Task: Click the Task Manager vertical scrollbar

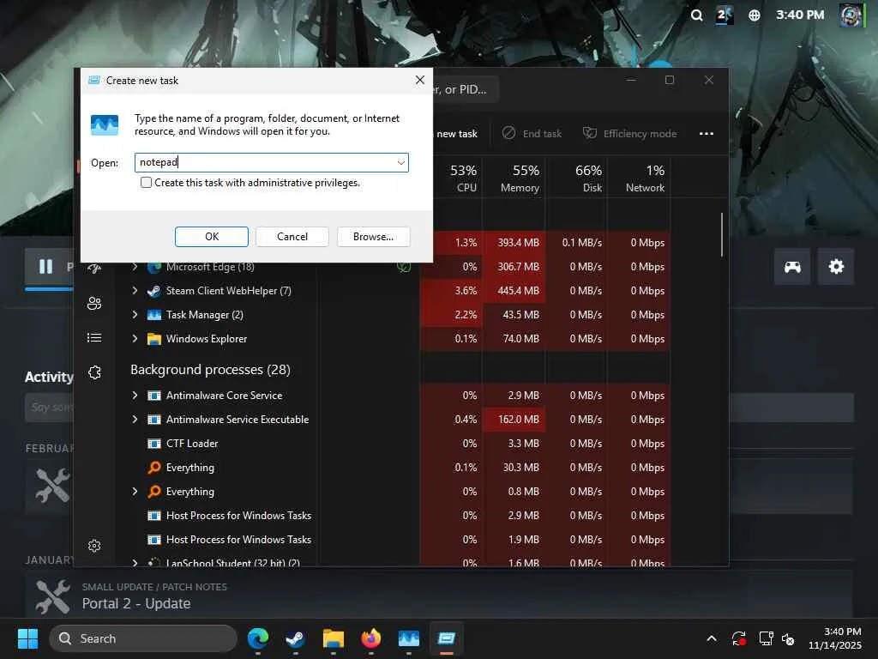Action: point(722,234)
